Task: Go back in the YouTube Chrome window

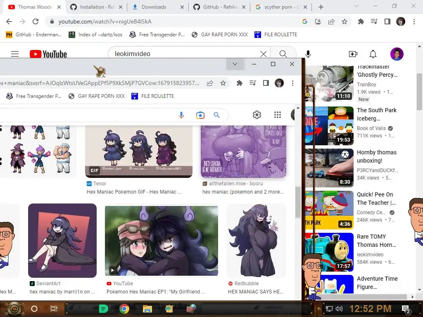Action: 9,21
